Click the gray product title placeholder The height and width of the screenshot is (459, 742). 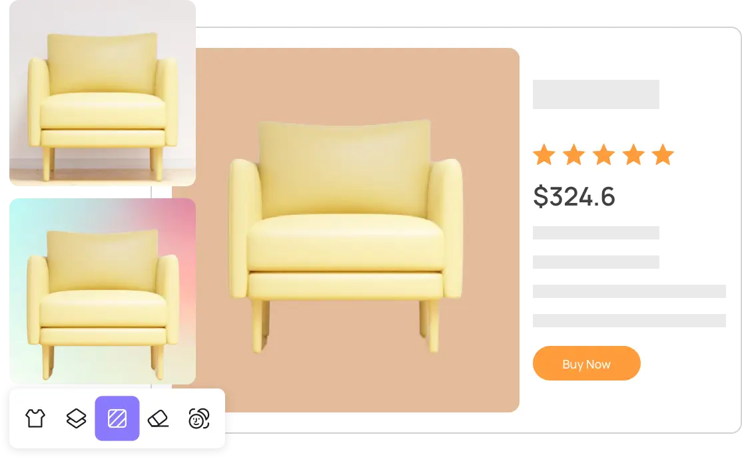pyautogui.click(x=596, y=94)
